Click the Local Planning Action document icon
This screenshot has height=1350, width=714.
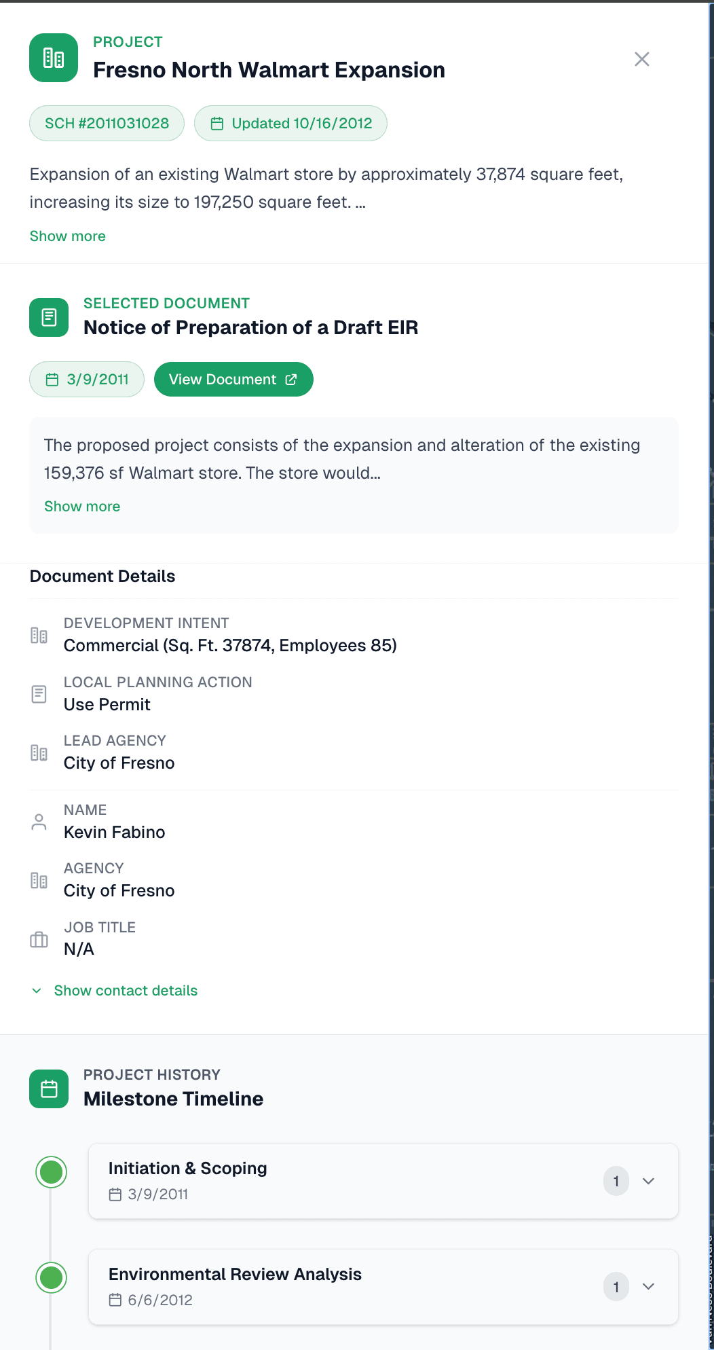(39, 694)
